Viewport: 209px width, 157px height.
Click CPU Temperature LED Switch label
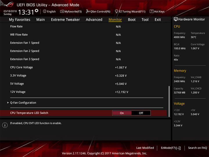click(29, 113)
